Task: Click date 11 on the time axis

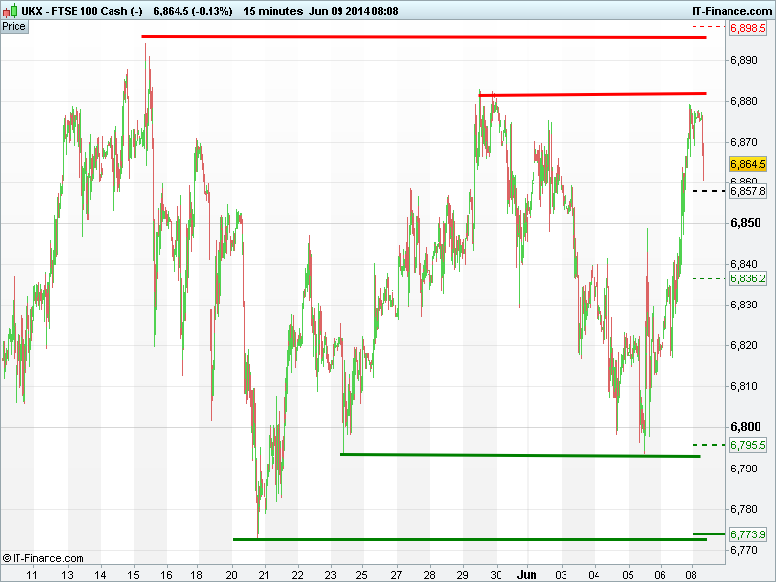Action: pyautogui.click(x=32, y=575)
